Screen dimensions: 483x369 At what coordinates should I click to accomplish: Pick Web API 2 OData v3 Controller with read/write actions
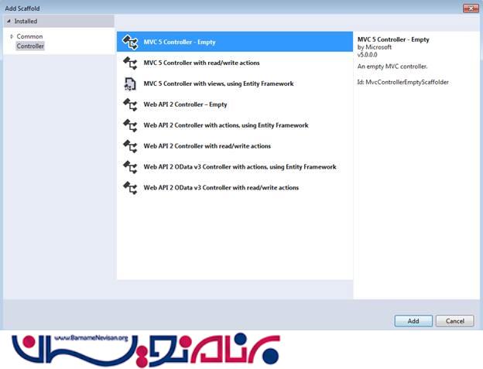235,188
